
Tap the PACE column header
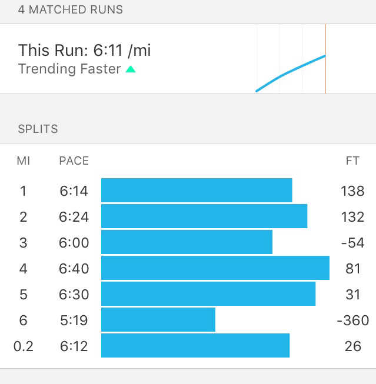pyautogui.click(x=74, y=161)
